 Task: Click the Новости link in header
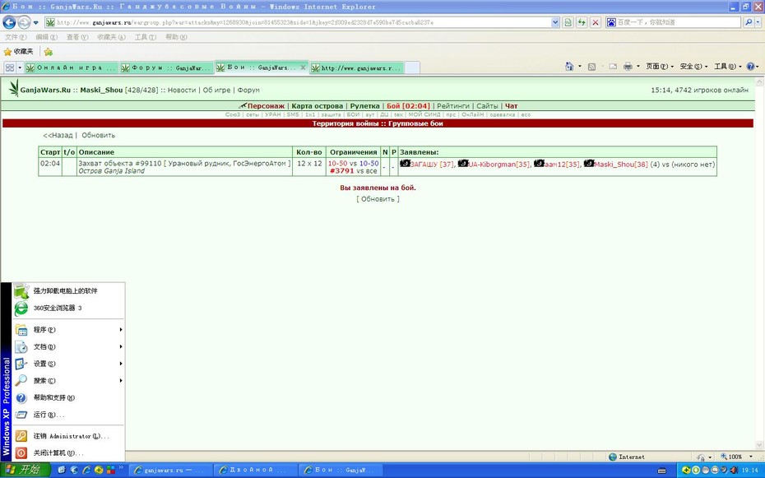pos(182,90)
